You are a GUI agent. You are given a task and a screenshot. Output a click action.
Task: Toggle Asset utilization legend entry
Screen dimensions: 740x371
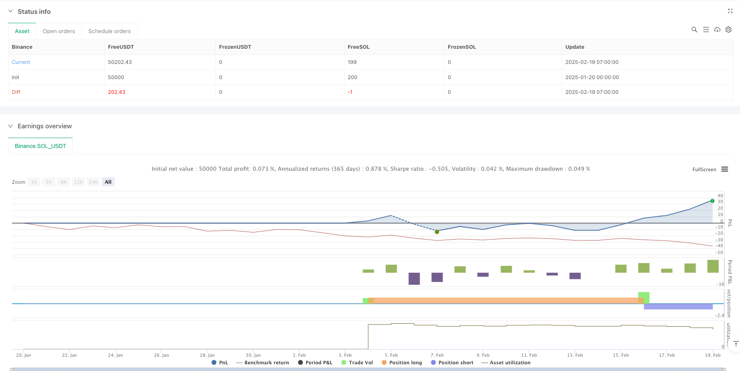(506, 363)
